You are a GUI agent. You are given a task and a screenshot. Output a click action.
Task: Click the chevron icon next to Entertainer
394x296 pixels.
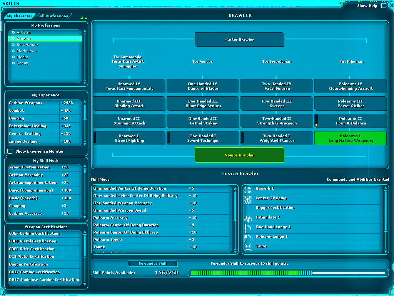tap(13, 45)
